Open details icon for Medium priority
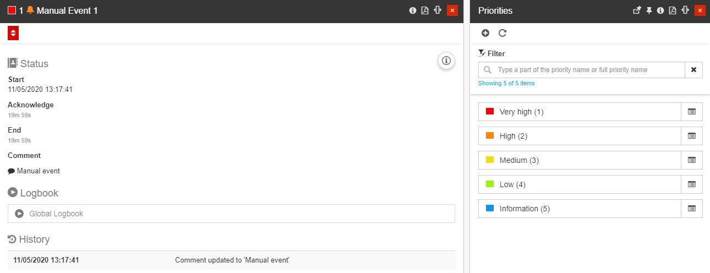710x273 pixels. point(692,160)
